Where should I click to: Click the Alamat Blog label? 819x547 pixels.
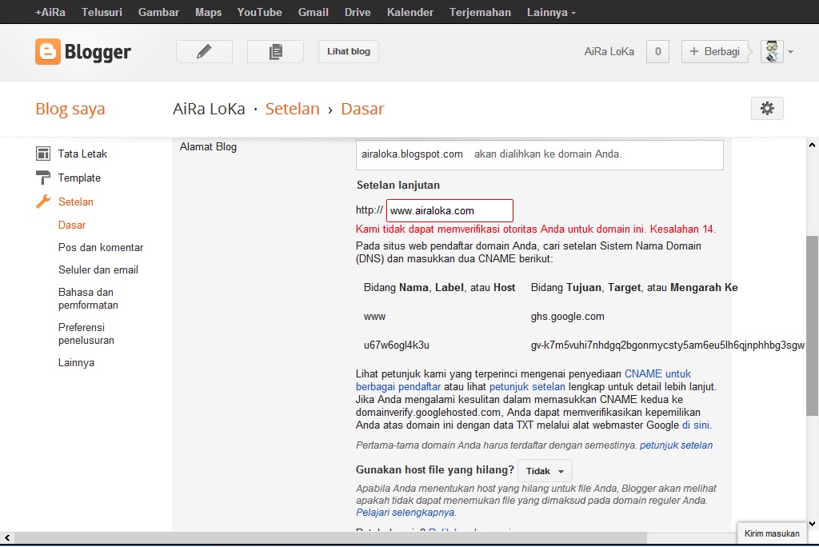208,147
